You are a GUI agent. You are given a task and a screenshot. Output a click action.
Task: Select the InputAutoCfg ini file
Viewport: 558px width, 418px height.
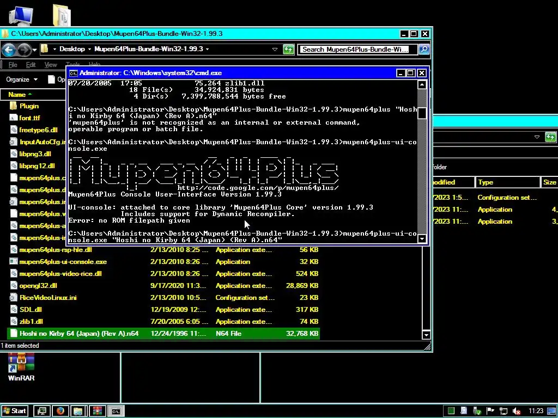click(38, 142)
